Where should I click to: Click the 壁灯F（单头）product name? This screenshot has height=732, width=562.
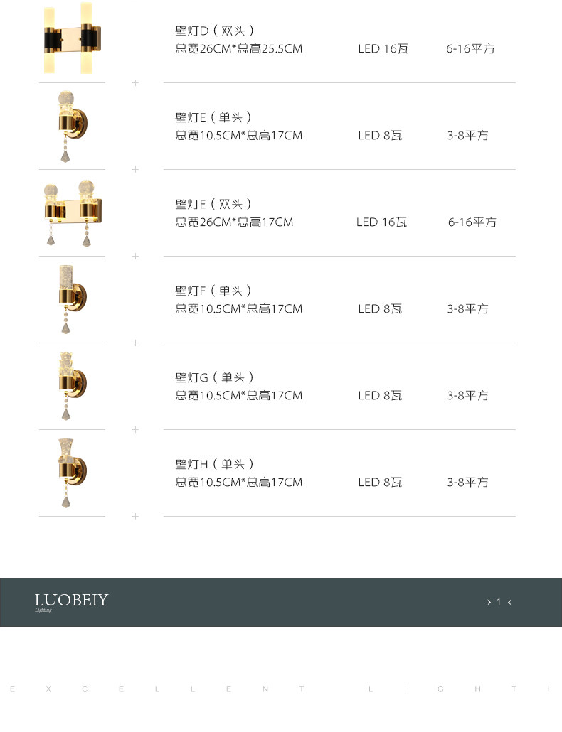coord(213,291)
